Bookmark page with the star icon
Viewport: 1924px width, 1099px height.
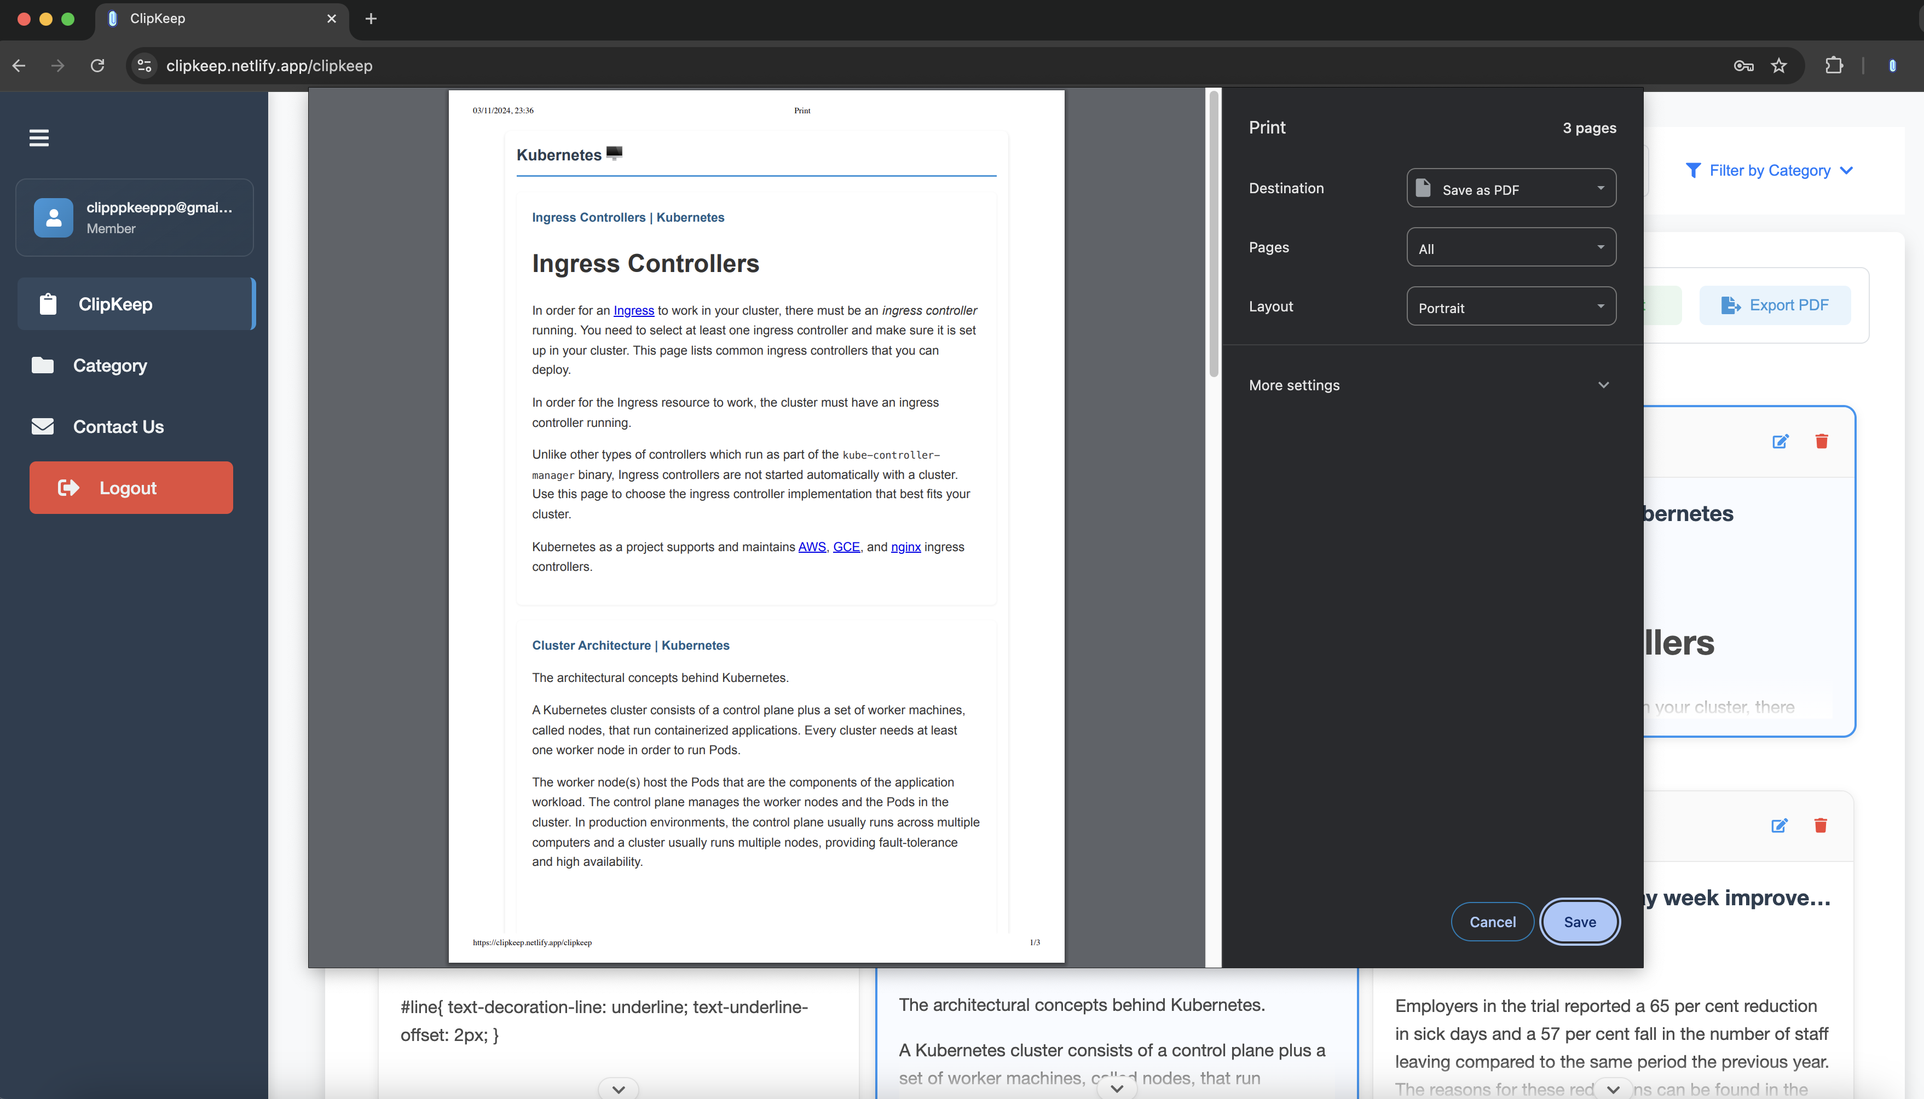click(x=1779, y=66)
